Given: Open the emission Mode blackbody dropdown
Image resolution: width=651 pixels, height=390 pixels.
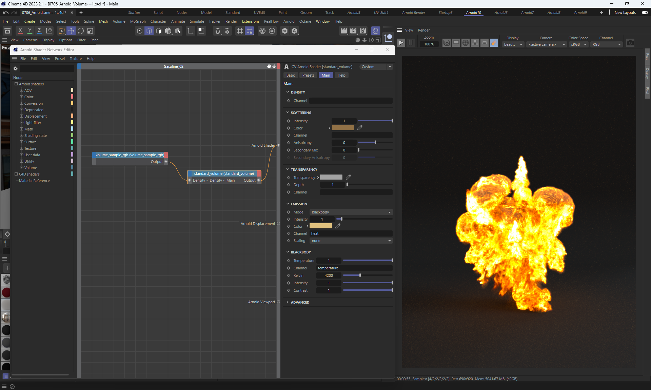Looking at the screenshot, I should coord(351,212).
